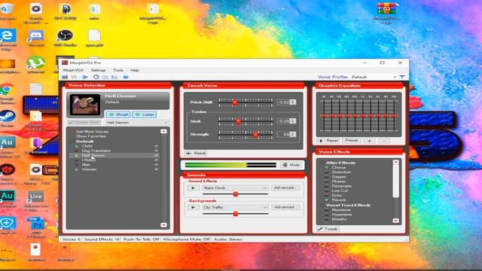Collapse the Default voices group

pyautogui.click(x=72, y=142)
